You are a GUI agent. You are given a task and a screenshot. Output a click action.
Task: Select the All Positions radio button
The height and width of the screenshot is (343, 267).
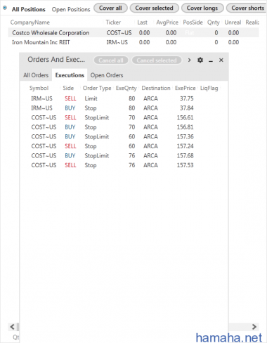click(5, 8)
